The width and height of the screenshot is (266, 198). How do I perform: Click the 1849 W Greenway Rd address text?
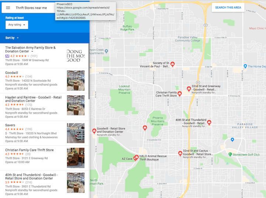pos(35,60)
